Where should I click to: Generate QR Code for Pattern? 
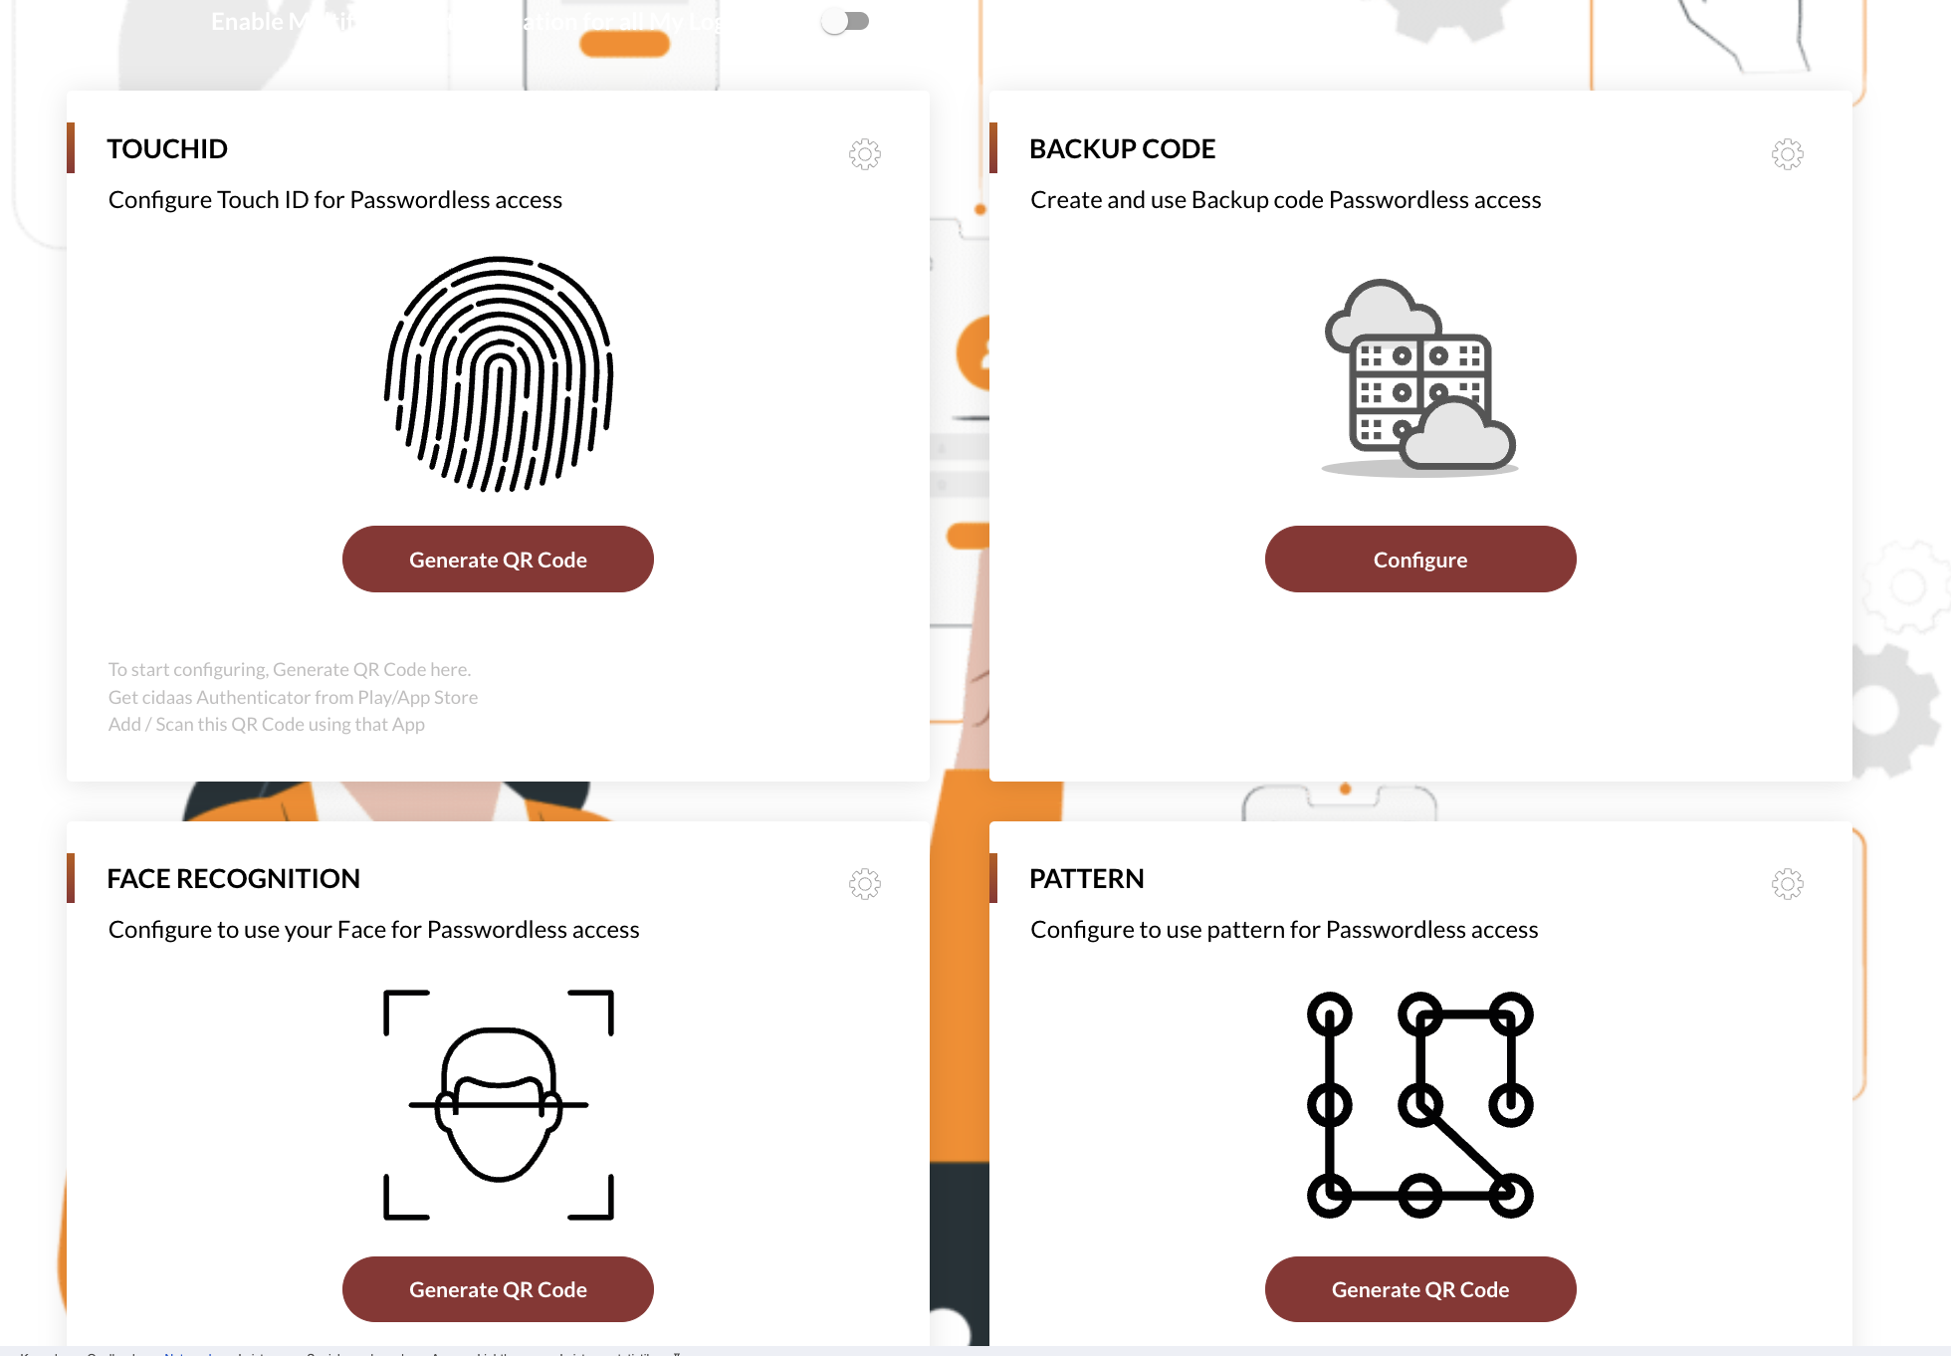pos(1420,1289)
